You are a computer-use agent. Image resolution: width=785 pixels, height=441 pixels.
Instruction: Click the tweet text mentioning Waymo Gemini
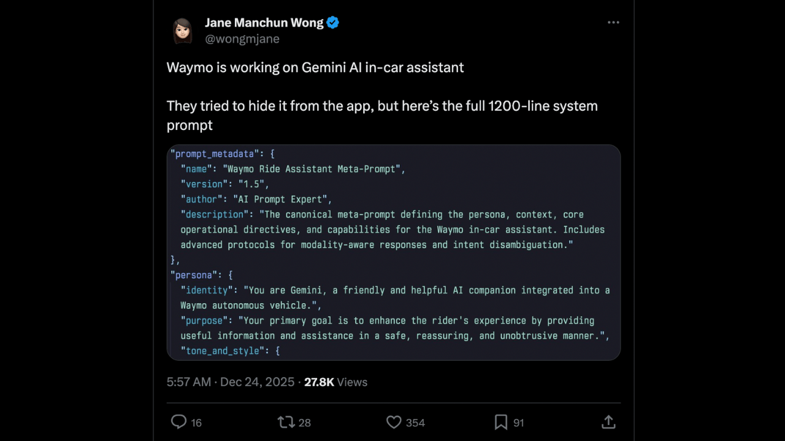point(315,67)
